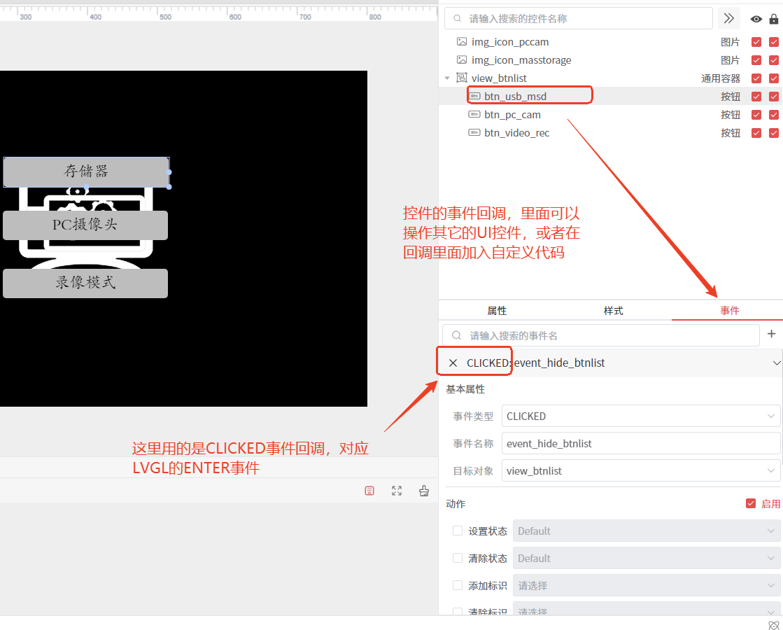
Task: Toggle lock checkbox for btn_usb_msd
Action: point(774,97)
